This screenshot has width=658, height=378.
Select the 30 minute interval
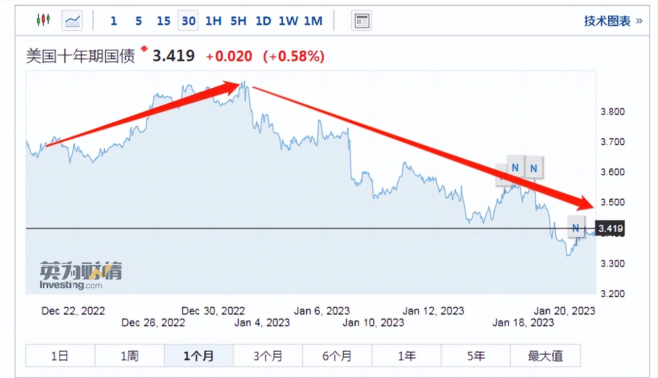tap(188, 21)
